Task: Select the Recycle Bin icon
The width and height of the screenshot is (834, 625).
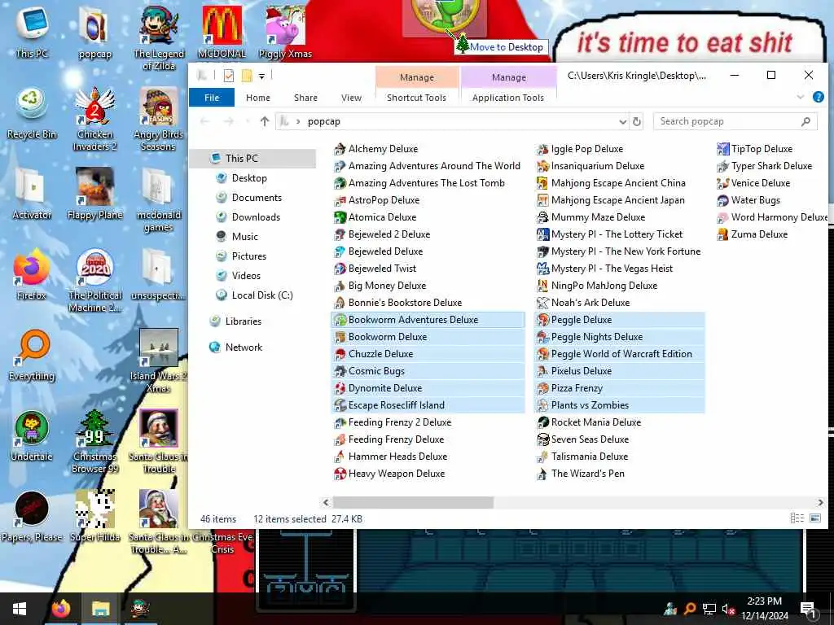Action: coord(32,113)
